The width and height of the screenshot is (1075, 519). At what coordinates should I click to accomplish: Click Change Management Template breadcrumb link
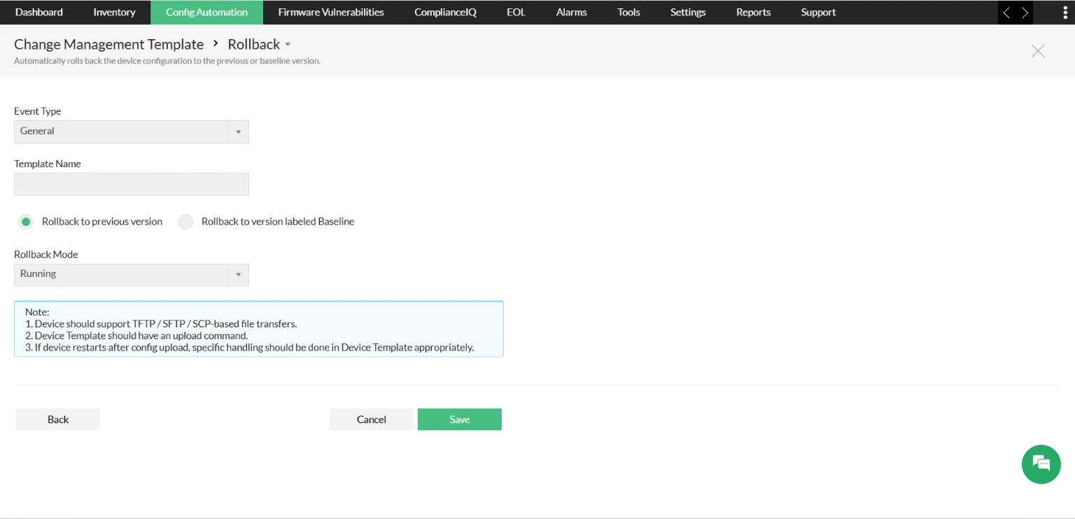[108, 45]
